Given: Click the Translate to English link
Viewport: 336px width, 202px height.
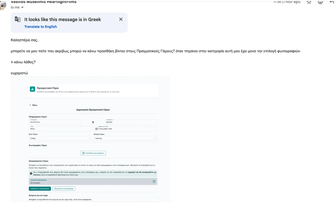Looking at the screenshot, I should click(41, 27).
